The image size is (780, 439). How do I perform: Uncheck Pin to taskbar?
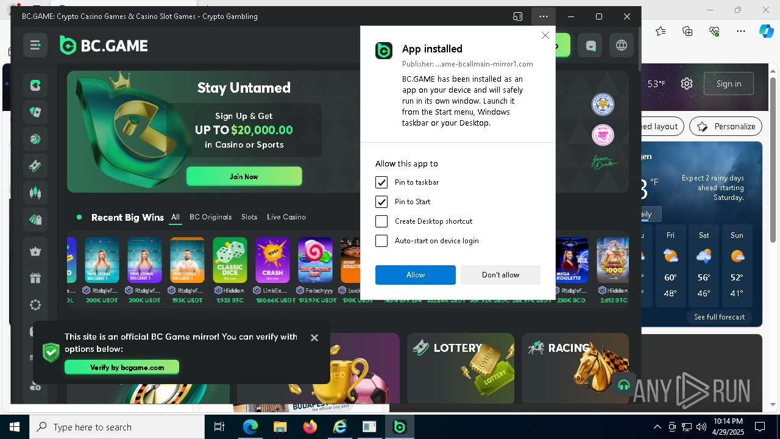381,182
